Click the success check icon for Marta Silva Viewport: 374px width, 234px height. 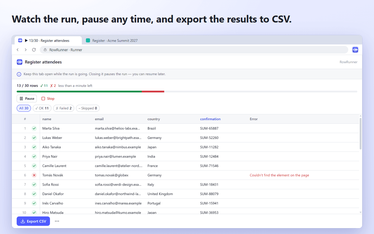click(34, 128)
